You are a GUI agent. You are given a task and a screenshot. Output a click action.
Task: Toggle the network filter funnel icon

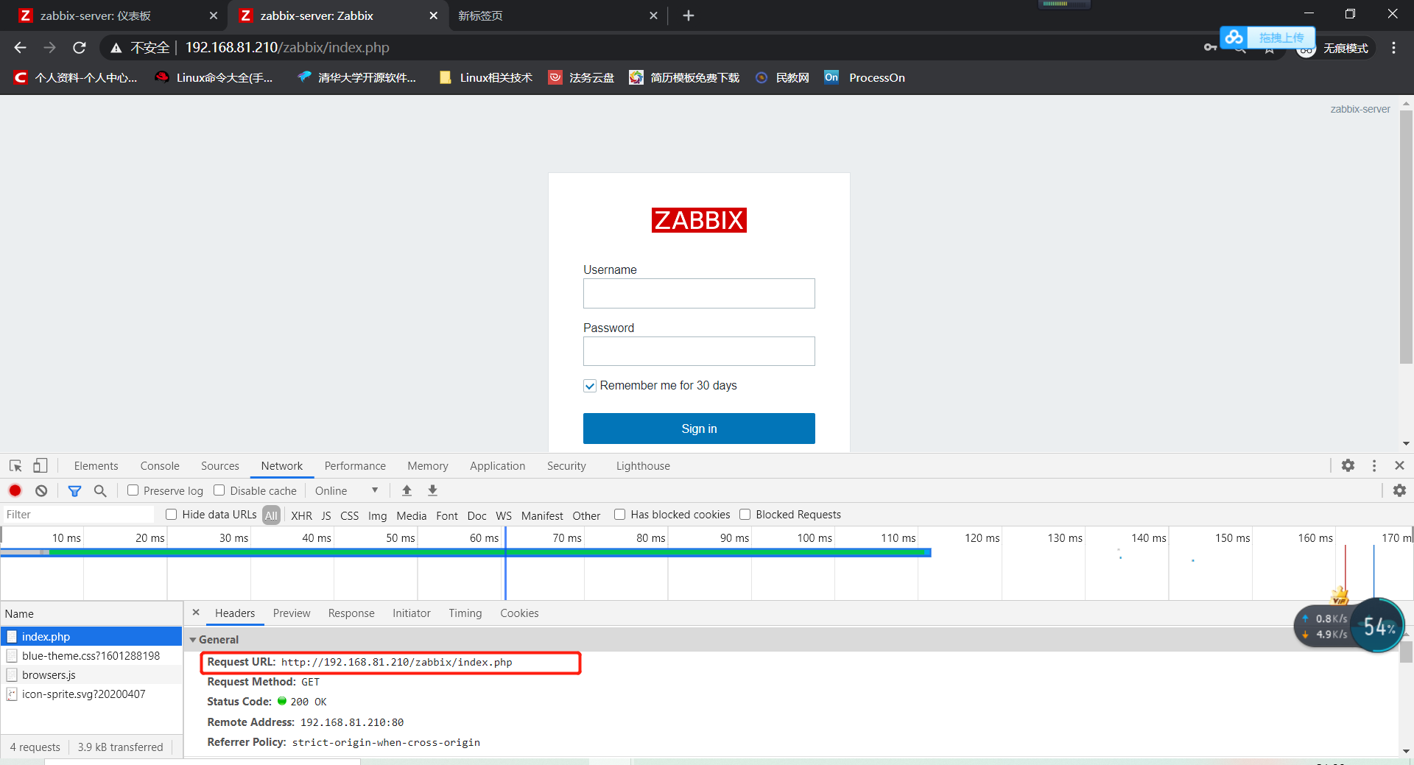click(74, 490)
